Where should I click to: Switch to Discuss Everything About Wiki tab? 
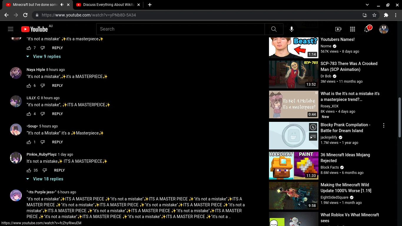coord(108,5)
